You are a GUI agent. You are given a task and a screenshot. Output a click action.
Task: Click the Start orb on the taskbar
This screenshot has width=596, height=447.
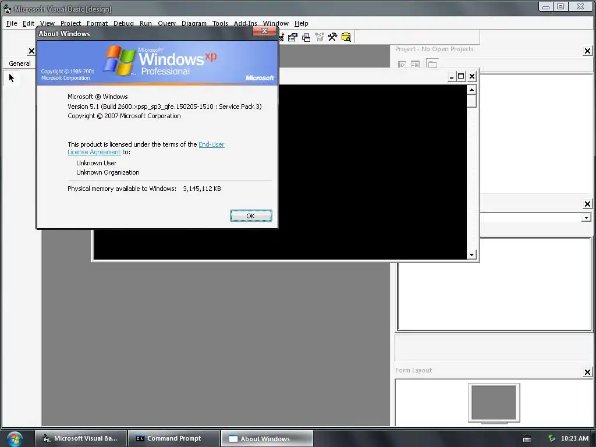(x=15, y=439)
